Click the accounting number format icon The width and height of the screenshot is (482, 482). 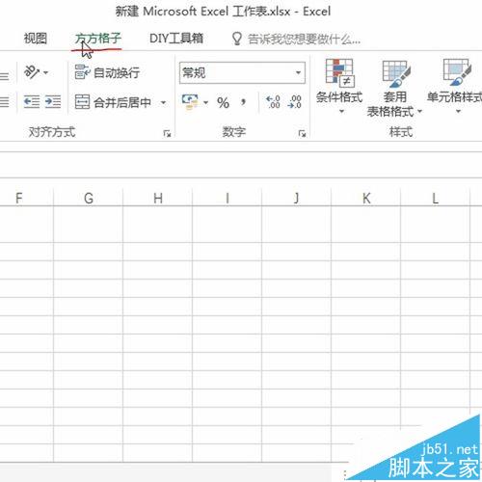190,102
